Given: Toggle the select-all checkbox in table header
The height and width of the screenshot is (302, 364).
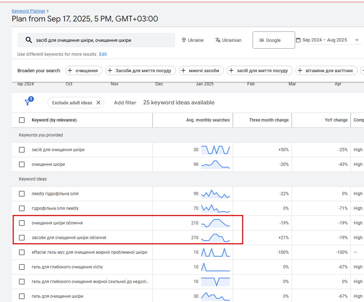Looking at the screenshot, I should coord(22,120).
